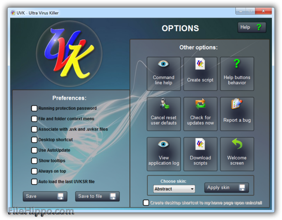This screenshot has height=220, width=282.
Task: View application log tile
Action: (x=164, y=154)
